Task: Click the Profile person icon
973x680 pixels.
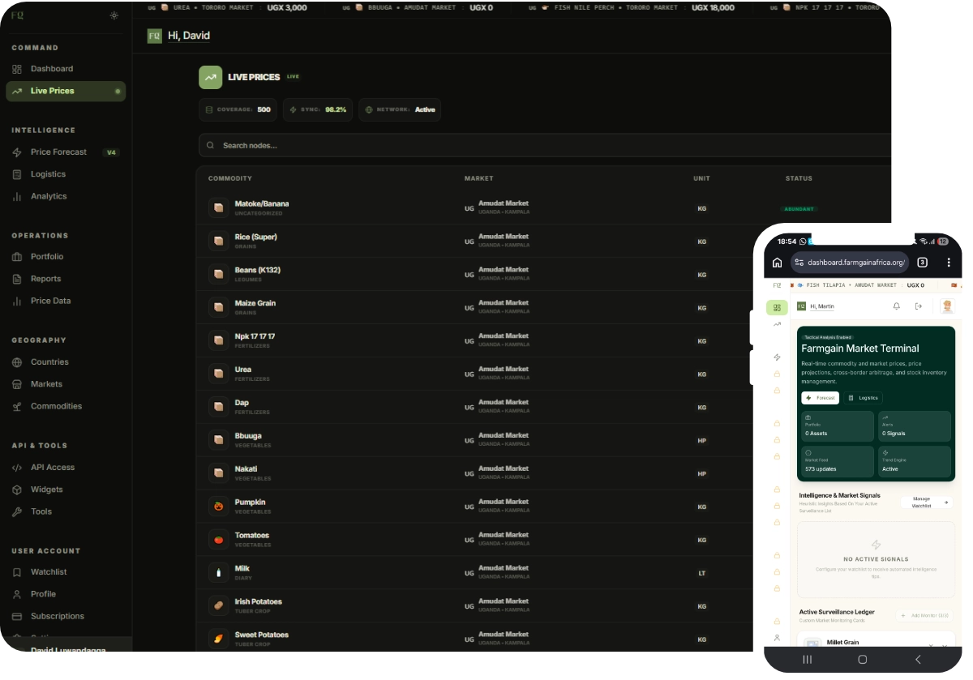Action: point(17,594)
